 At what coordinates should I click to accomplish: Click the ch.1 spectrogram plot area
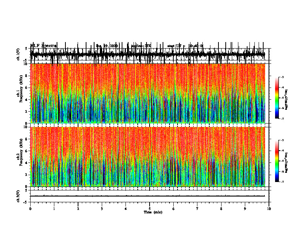(148, 93)
